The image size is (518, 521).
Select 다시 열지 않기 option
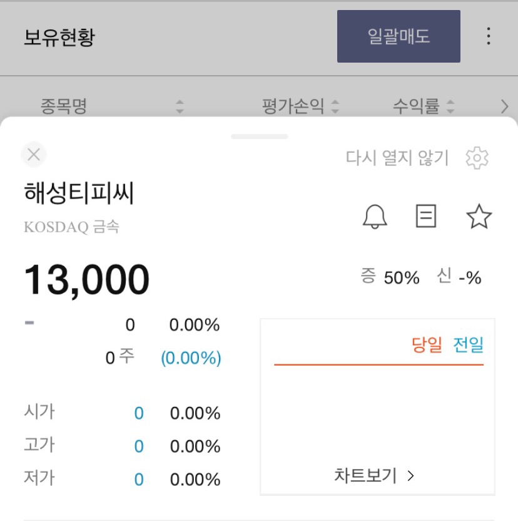[397, 158]
